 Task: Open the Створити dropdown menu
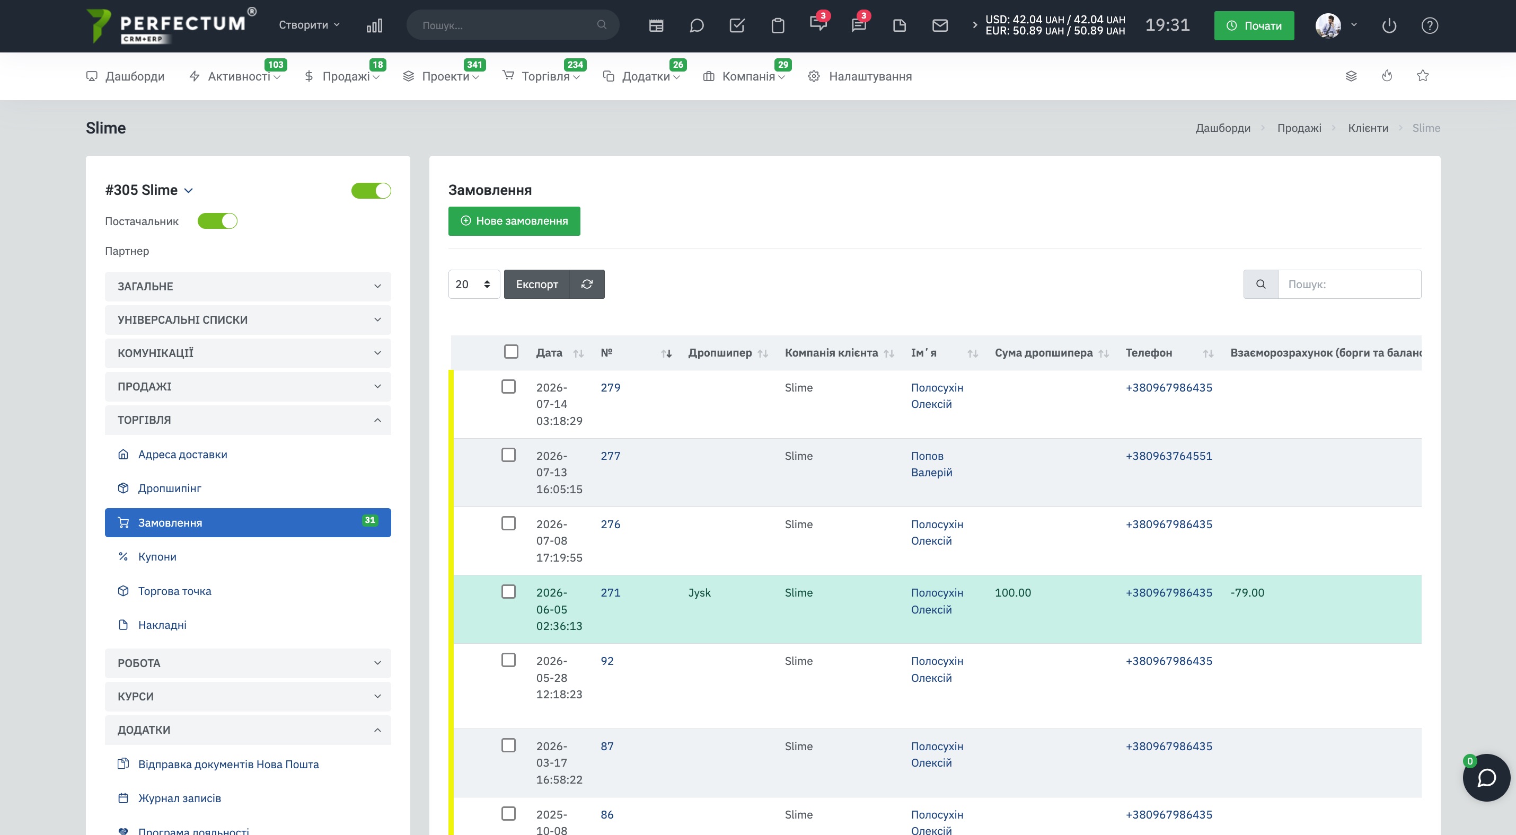pos(309,25)
